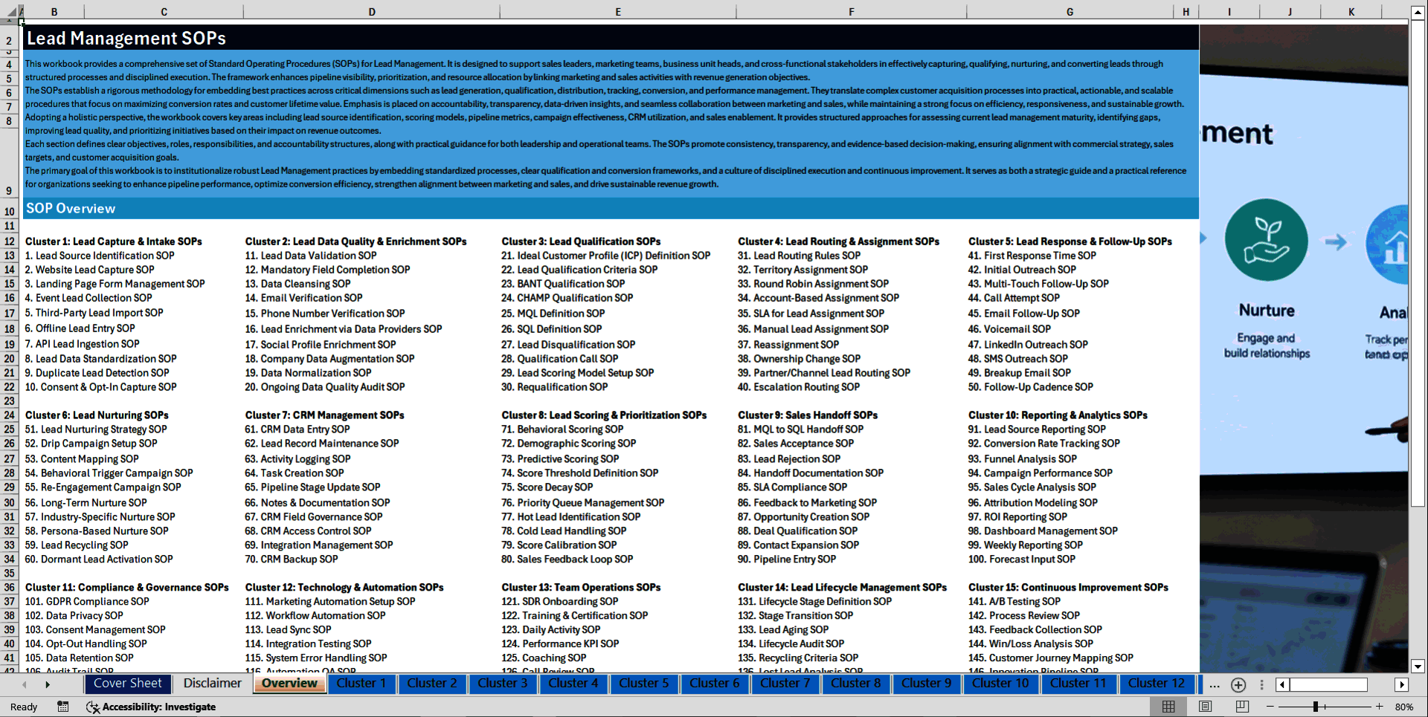The width and height of the screenshot is (1428, 717).
Task: Open the Cluster 10 sheet tab
Action: [x=1001, y=684]
